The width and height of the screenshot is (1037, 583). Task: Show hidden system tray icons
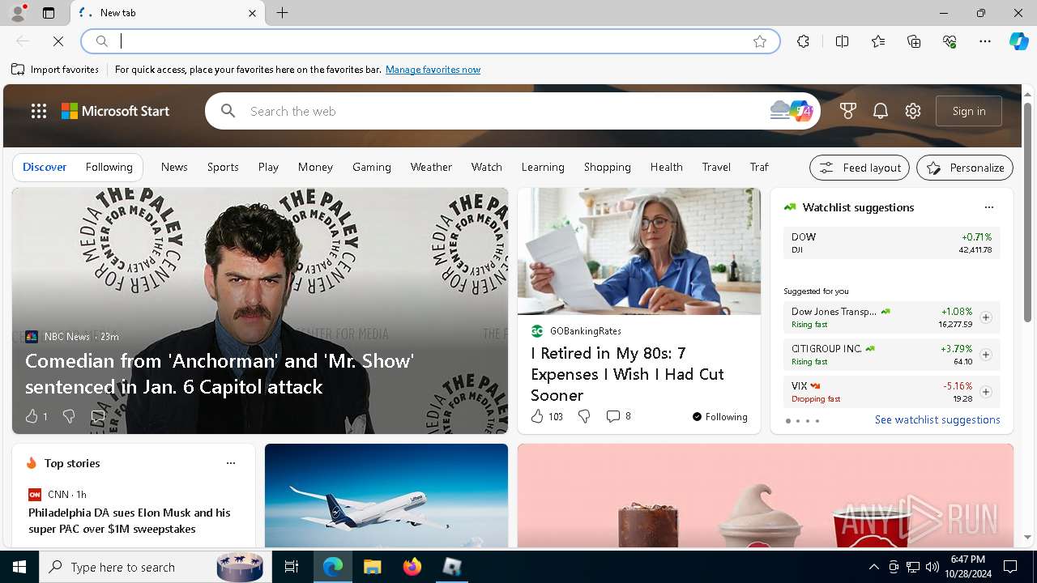click(873, 567)
